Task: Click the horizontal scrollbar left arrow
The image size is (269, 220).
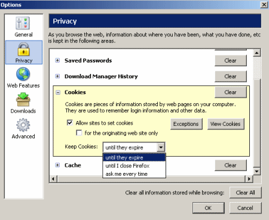Action: pos(53,179)
